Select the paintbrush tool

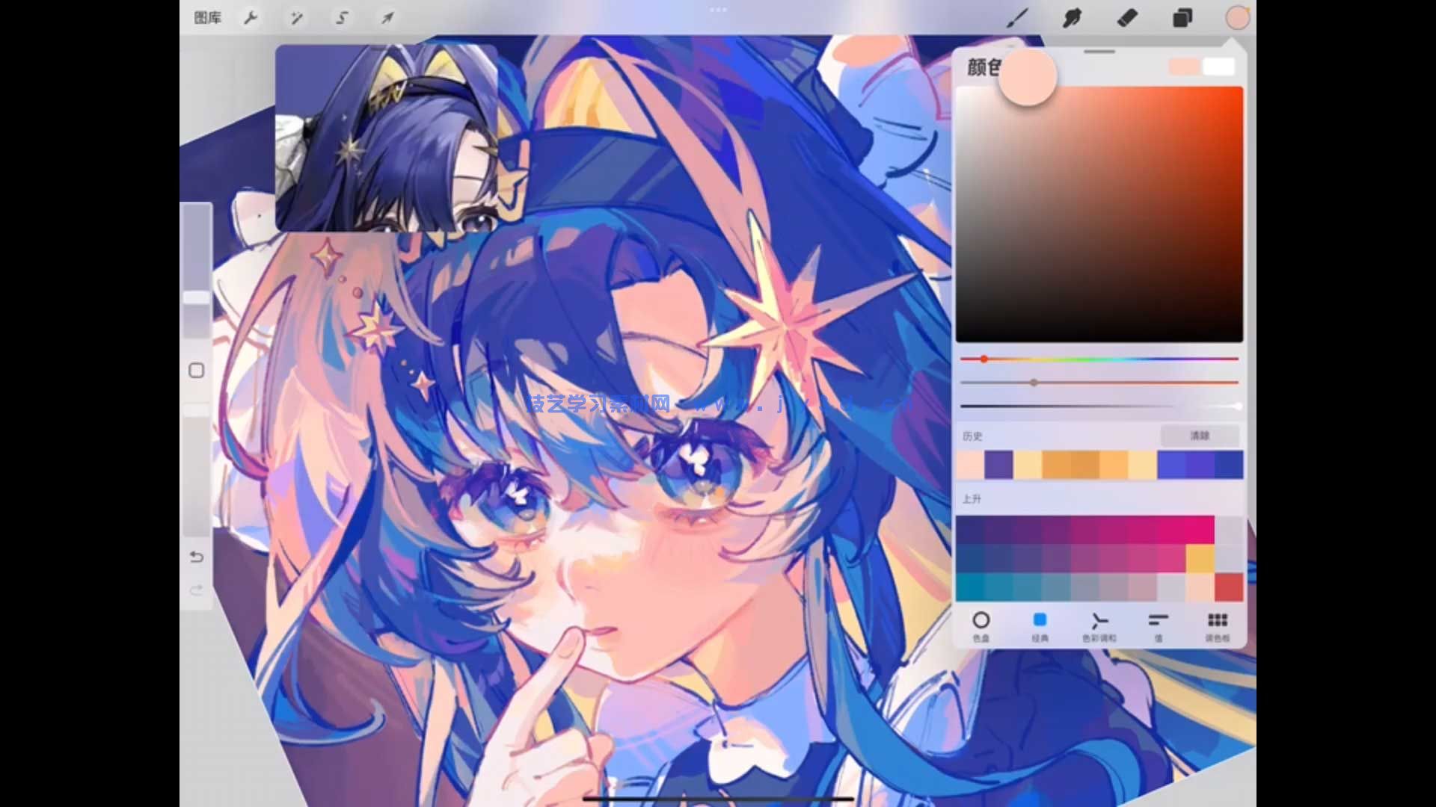coord(1017,18)
